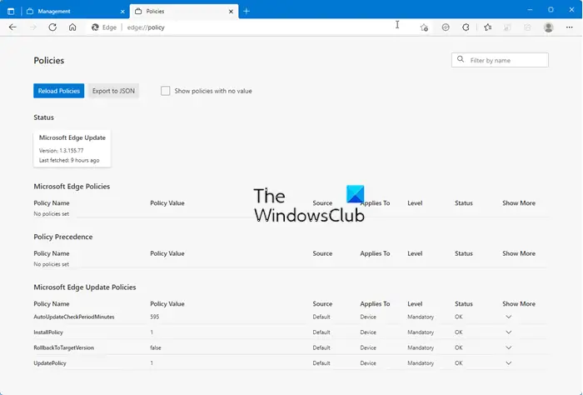583x395 pixels.
Task: Select UpdatePolicy policy name
Action: (50, 363)
